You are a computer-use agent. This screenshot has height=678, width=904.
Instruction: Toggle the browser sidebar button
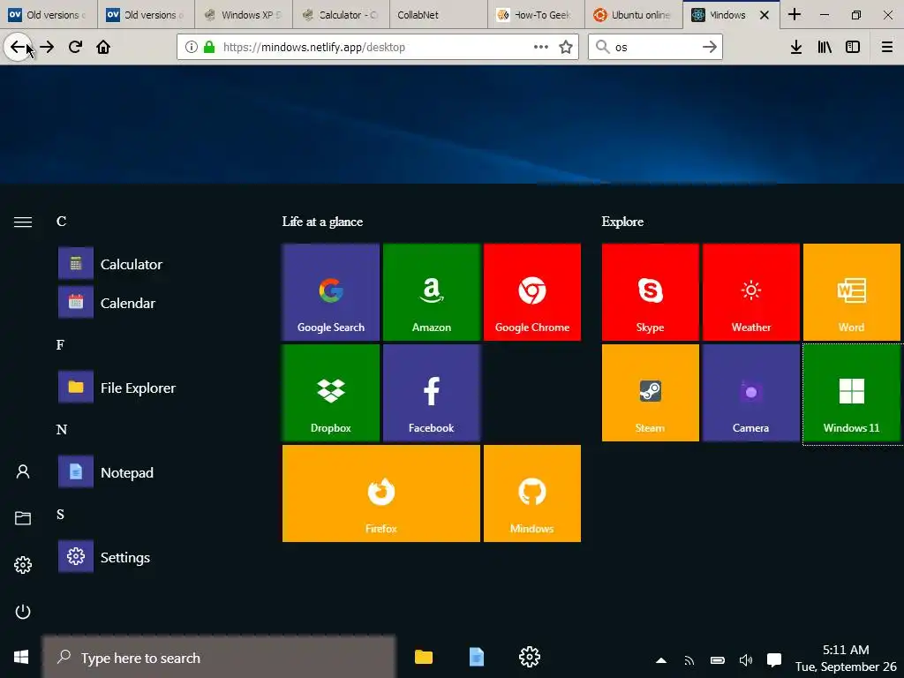click(x=853, y=47)
